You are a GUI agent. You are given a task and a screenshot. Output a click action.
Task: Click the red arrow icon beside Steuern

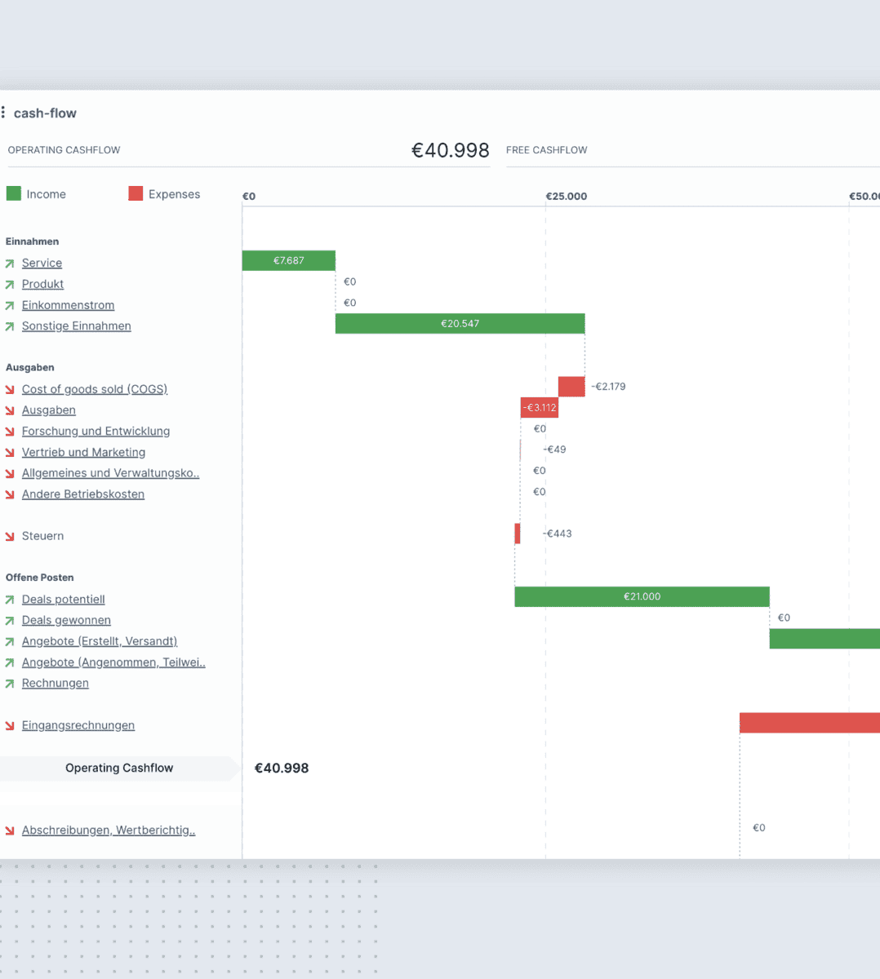pyautogui.click(x=10, y=537)
